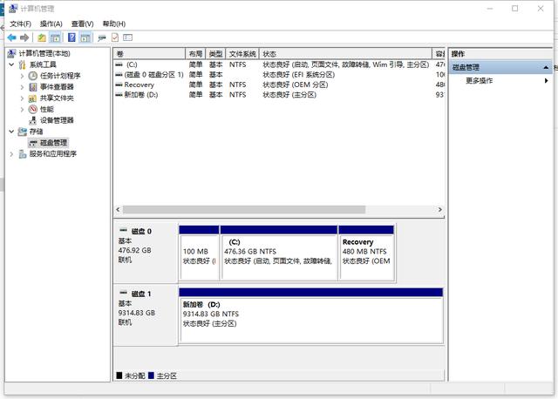558x399 pixels.
Task: Open the 操作(A) menu
Action: [51, 24]
